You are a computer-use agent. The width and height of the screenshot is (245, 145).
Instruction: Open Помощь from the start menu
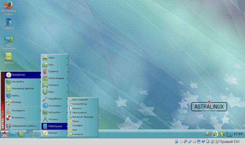click(23, 102)
